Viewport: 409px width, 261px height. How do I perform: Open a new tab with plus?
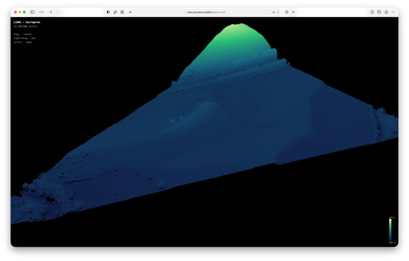[293, 12]
